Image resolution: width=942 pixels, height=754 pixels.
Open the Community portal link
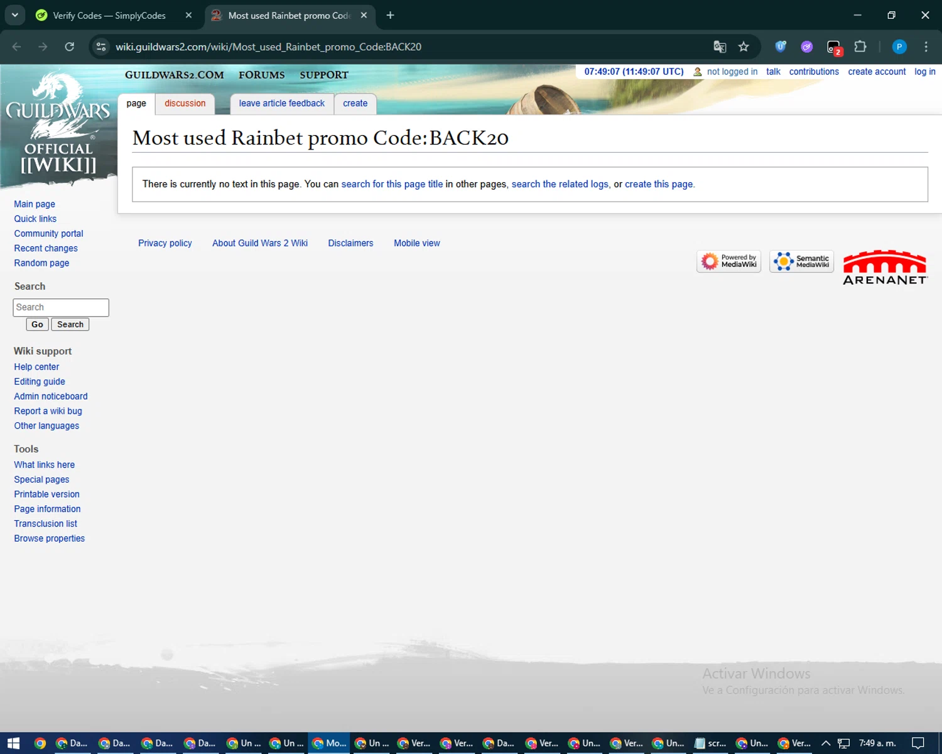coord(48,234)
